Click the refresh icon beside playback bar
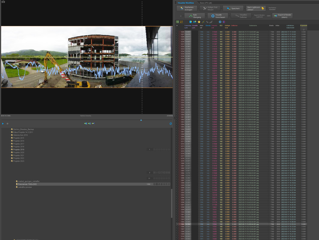This screenshot has width=319, height=240. (x=171, y=124)
